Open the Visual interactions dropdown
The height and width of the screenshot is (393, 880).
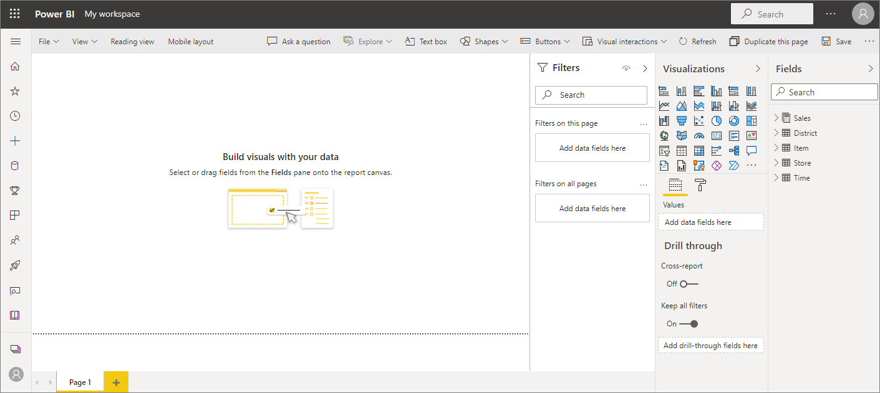pyautogui.click(x=624, y=41)
